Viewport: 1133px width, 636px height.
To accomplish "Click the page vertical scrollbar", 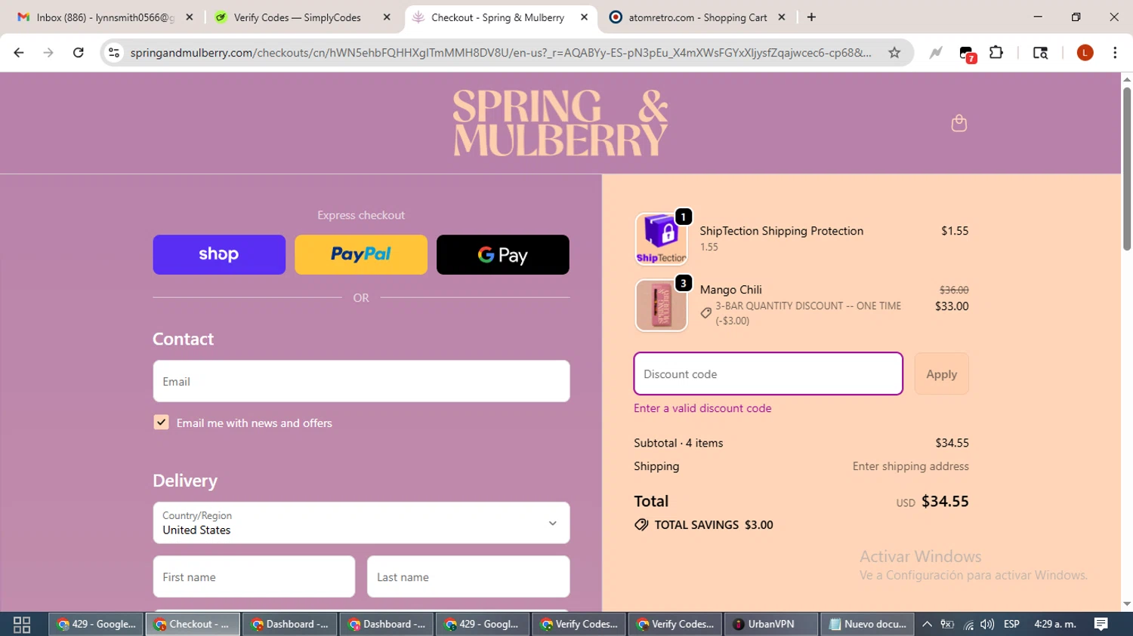I will point(1127,168).
